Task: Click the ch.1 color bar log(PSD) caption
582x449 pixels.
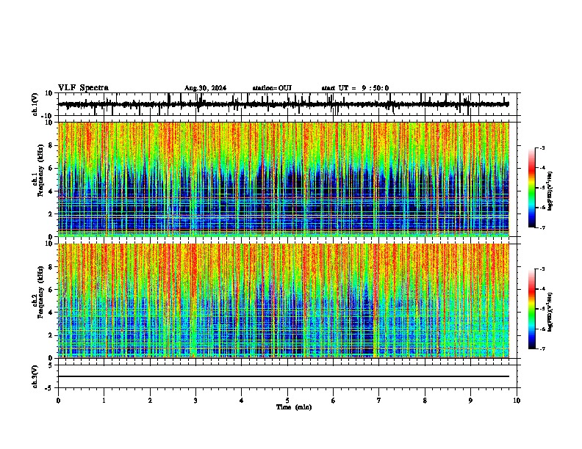Action: tap(550, 191)
